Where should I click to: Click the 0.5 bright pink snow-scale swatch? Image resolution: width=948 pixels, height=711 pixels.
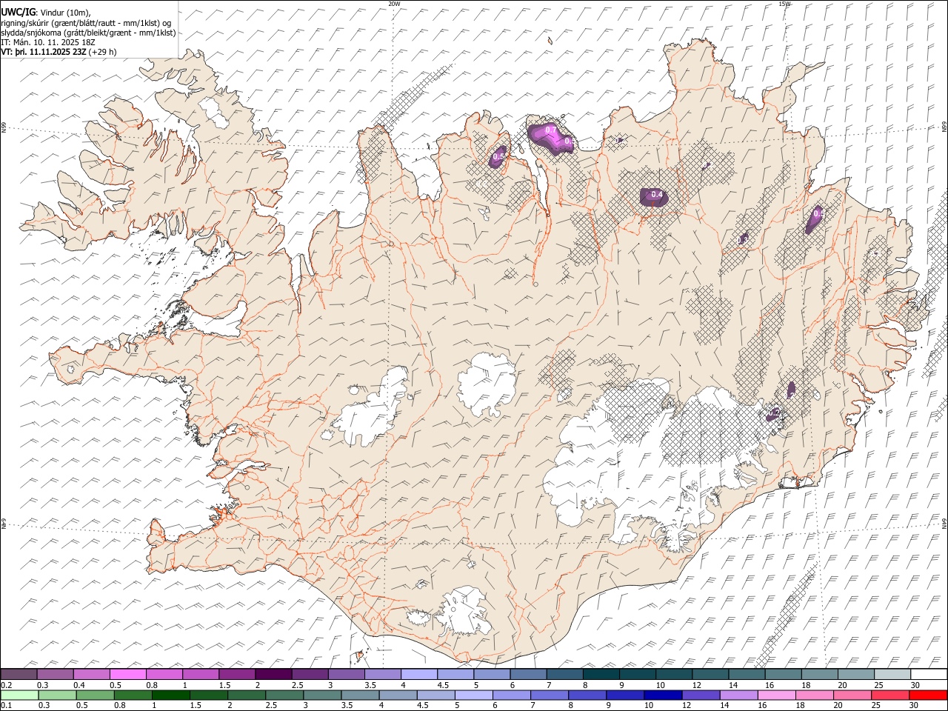pos(127,674)
